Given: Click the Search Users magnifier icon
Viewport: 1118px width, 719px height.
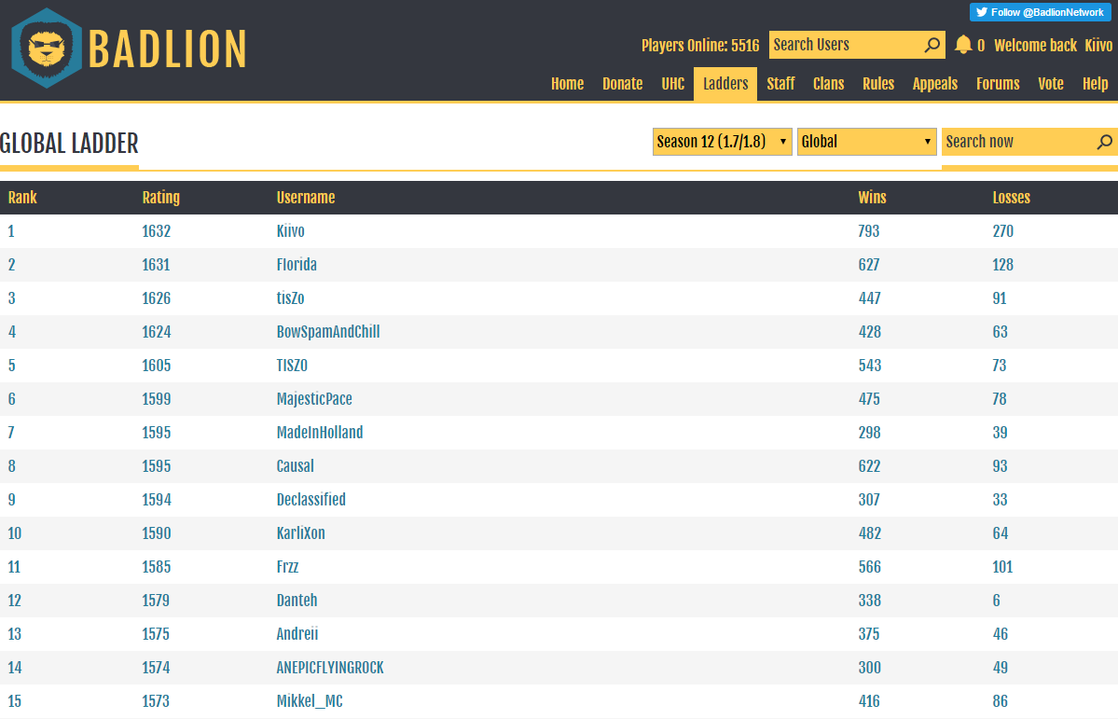Looking at the screenshot, I should 932,45.
